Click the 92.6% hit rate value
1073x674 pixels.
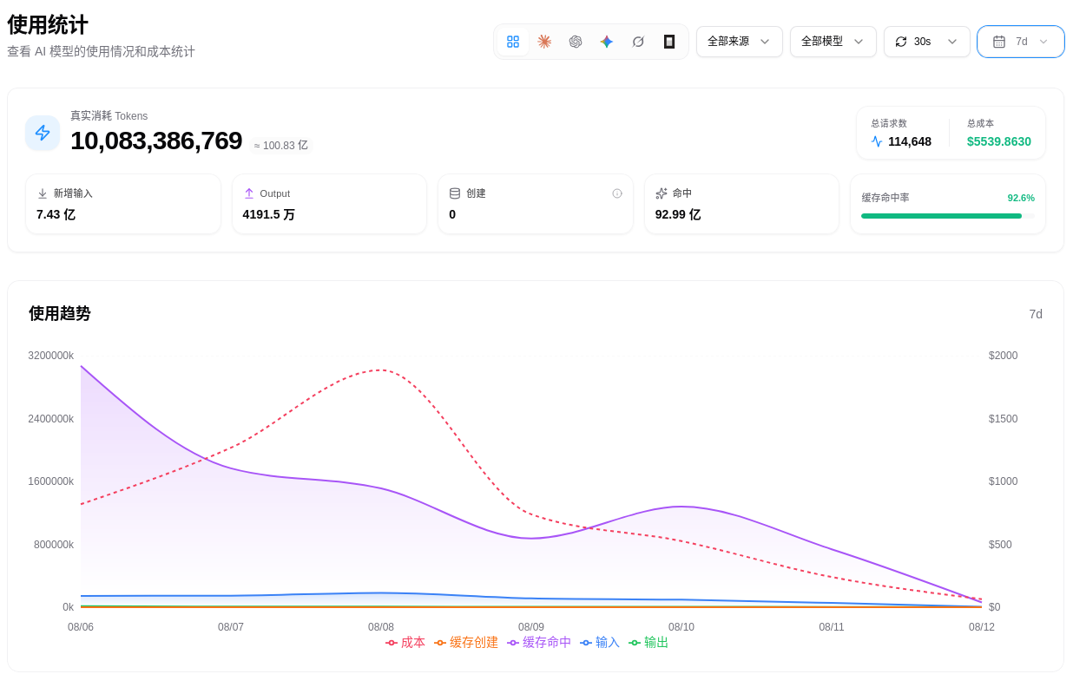(1021, 198)
